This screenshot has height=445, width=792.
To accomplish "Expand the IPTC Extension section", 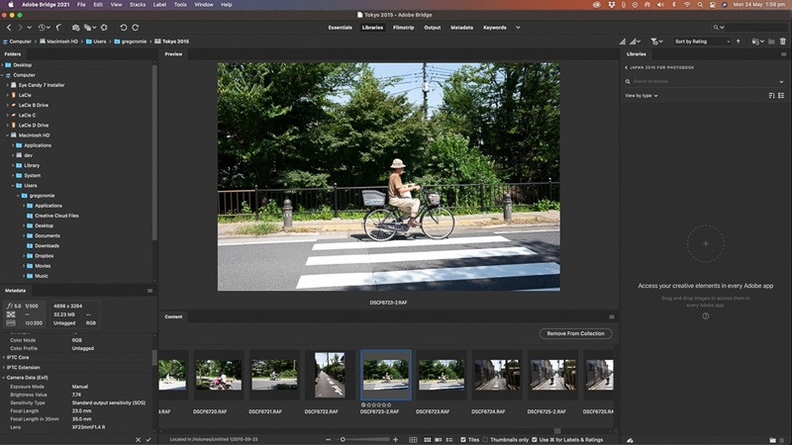I will coord(4,367).
